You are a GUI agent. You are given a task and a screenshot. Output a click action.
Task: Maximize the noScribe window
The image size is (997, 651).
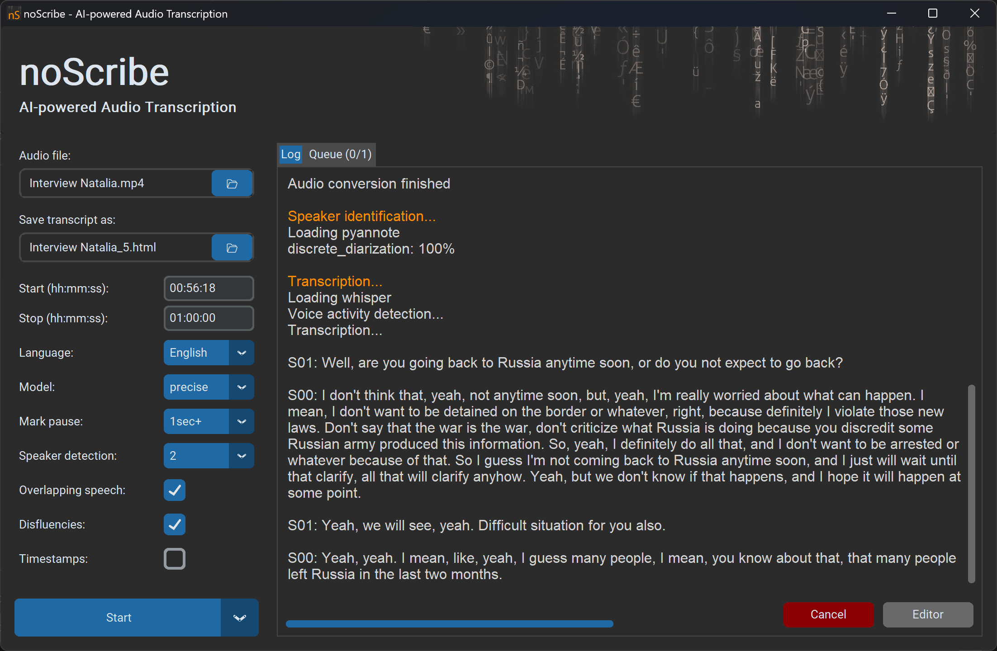point(932,14)
